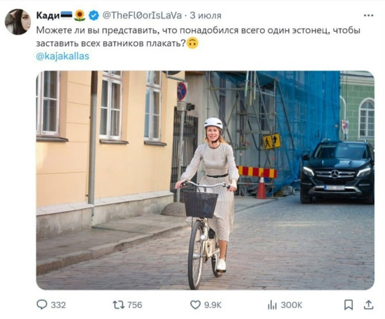
Task: Open view analytics bar chart icon
Action: (x=272, y=305)
